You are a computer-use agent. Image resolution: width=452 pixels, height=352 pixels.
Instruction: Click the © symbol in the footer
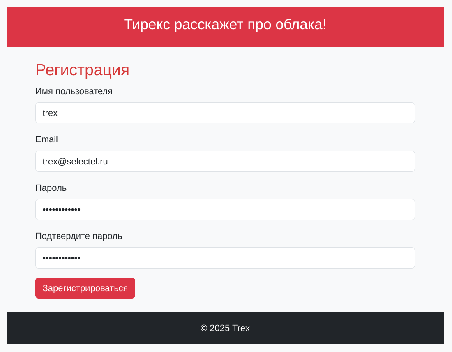click(x=204, y=328)
